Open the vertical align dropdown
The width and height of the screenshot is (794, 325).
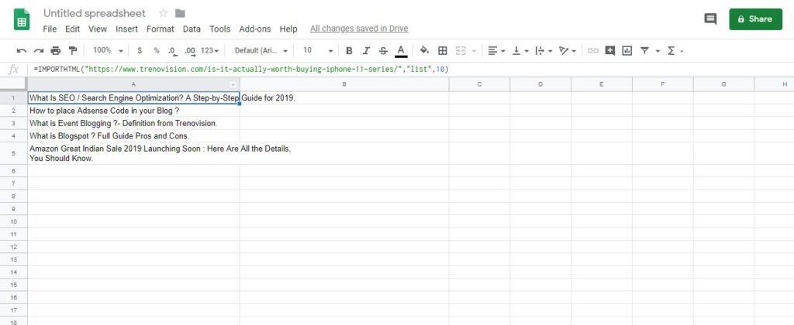pos(520,50)
